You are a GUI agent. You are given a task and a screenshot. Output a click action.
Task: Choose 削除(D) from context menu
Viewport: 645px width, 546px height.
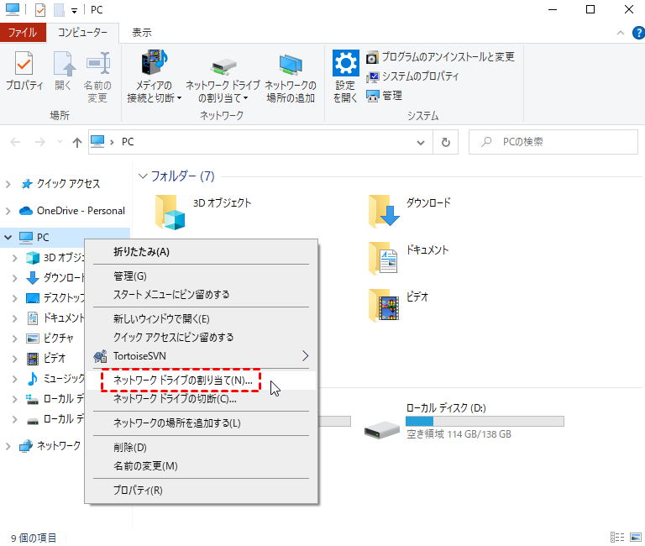coord(202,447)
